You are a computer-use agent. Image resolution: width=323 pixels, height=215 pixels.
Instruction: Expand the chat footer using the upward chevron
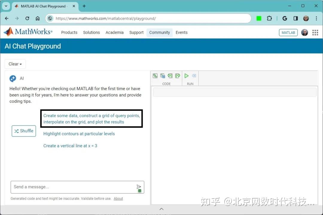[x=161, y=209]
